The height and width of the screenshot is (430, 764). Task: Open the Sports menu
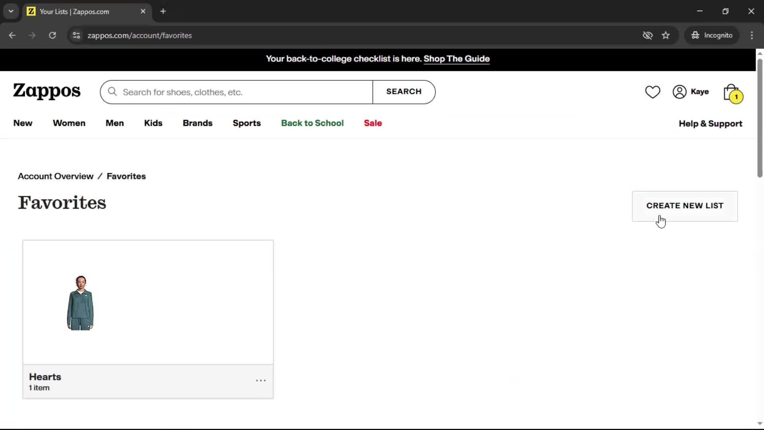(247, 123)
